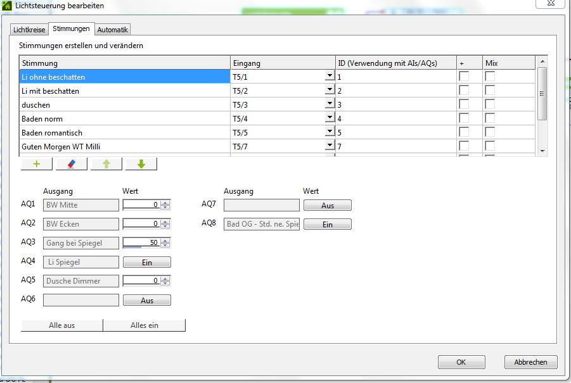
Task: Click the AQ1 BW Mitte value field
Action: coord(142,204)
